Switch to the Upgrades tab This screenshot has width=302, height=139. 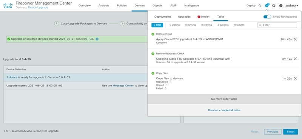tap(184, 17)
